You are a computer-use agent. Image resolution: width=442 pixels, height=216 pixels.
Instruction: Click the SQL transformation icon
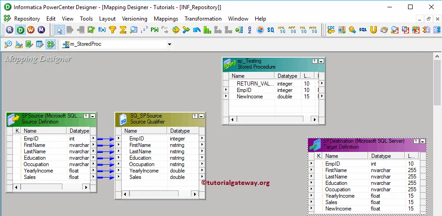[x=363, y=30]
